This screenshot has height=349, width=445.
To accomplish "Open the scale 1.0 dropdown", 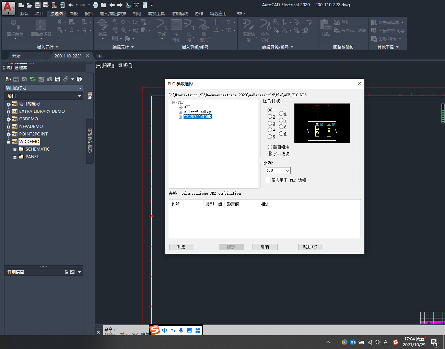I will pyautogui.click(x=287, y=171).
